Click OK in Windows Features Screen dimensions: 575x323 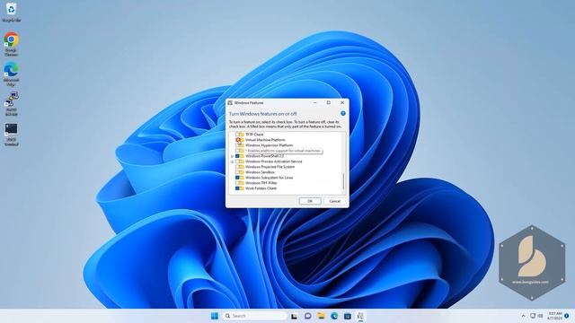pos(310,201)
